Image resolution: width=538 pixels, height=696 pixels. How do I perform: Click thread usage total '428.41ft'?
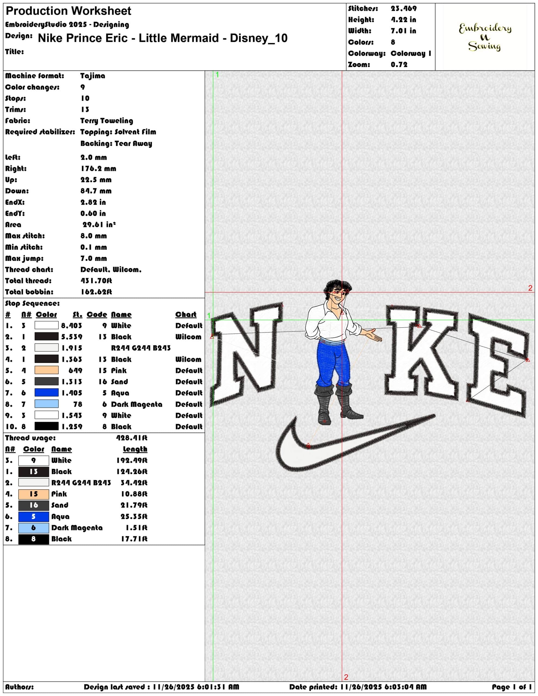(x=132, y=438)
